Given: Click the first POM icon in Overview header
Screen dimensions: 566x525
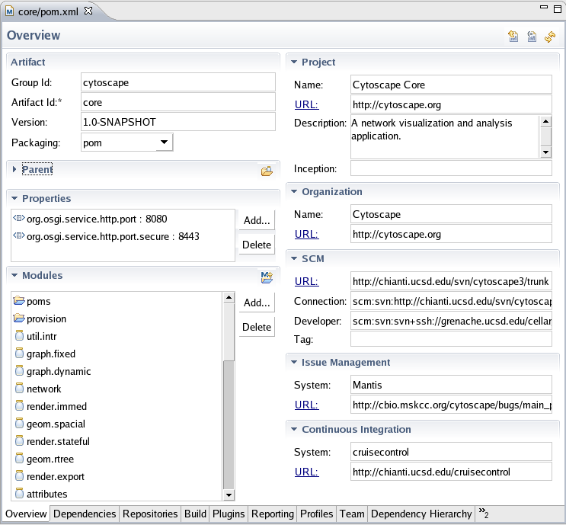Looking at the screenshot, I should tap(514, 37).
